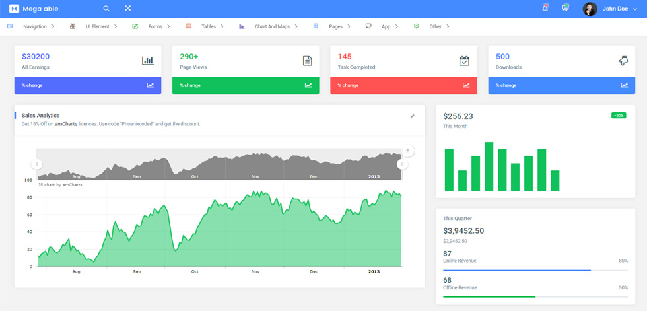Viewport: 647px width, 311px height.
Task: Click the Pages menu icon
Action: click(x=316, y=26)
